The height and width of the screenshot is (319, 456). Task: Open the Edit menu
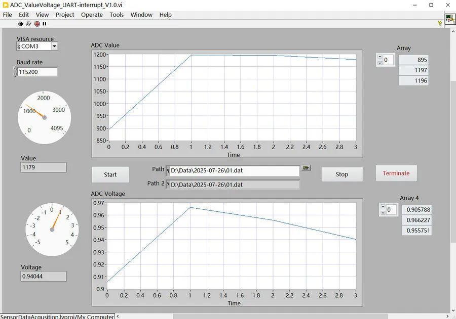[x=24, y=15]
